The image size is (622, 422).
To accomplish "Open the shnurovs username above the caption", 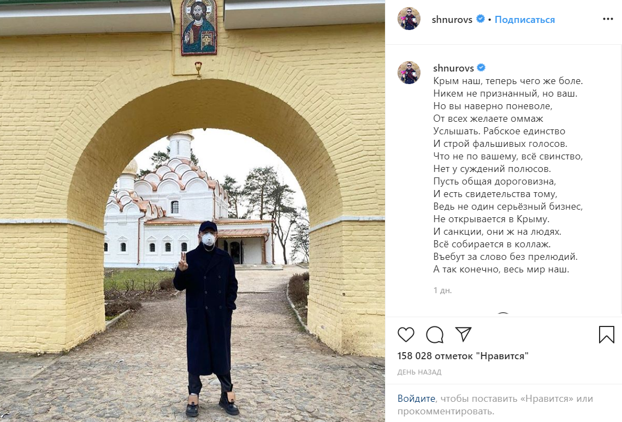I will 453,68.
